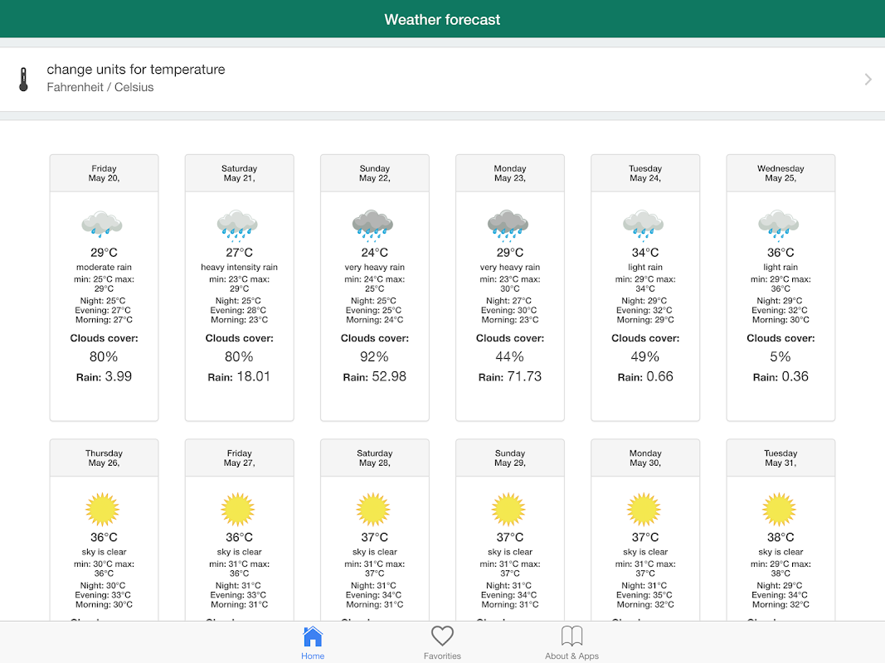Click light rain icon for Wednesday May 25
This screenshot has height=663, width=885.
pos(779,225)
